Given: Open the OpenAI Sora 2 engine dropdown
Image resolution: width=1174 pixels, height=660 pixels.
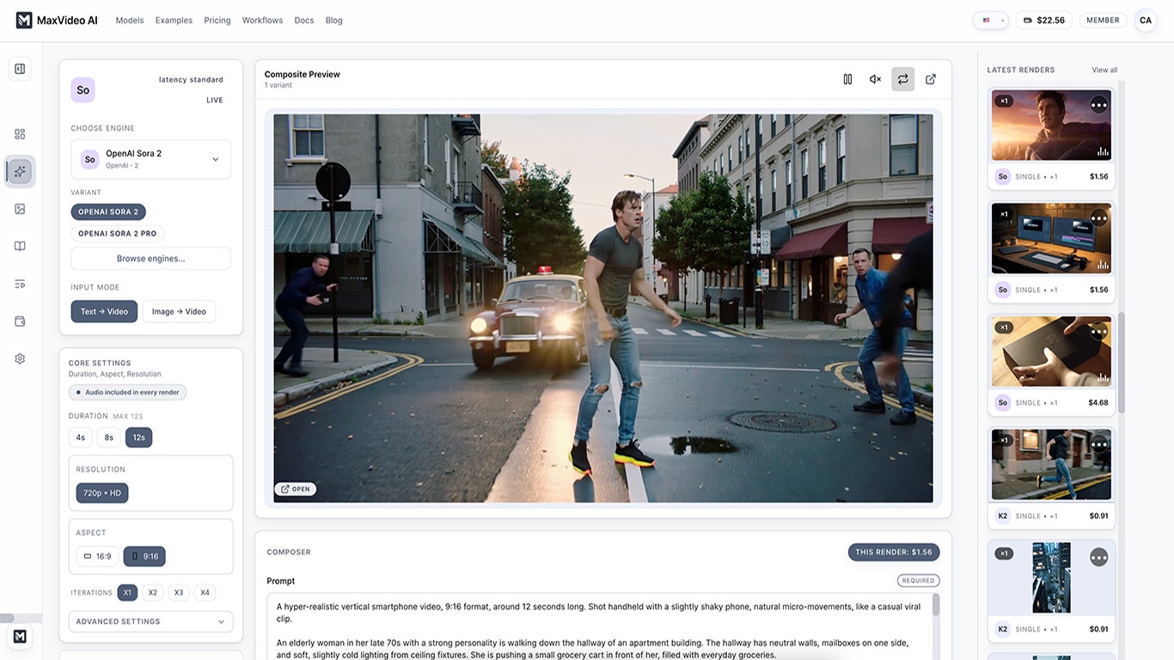Looking at the screenshot, I should pos(150,159).
